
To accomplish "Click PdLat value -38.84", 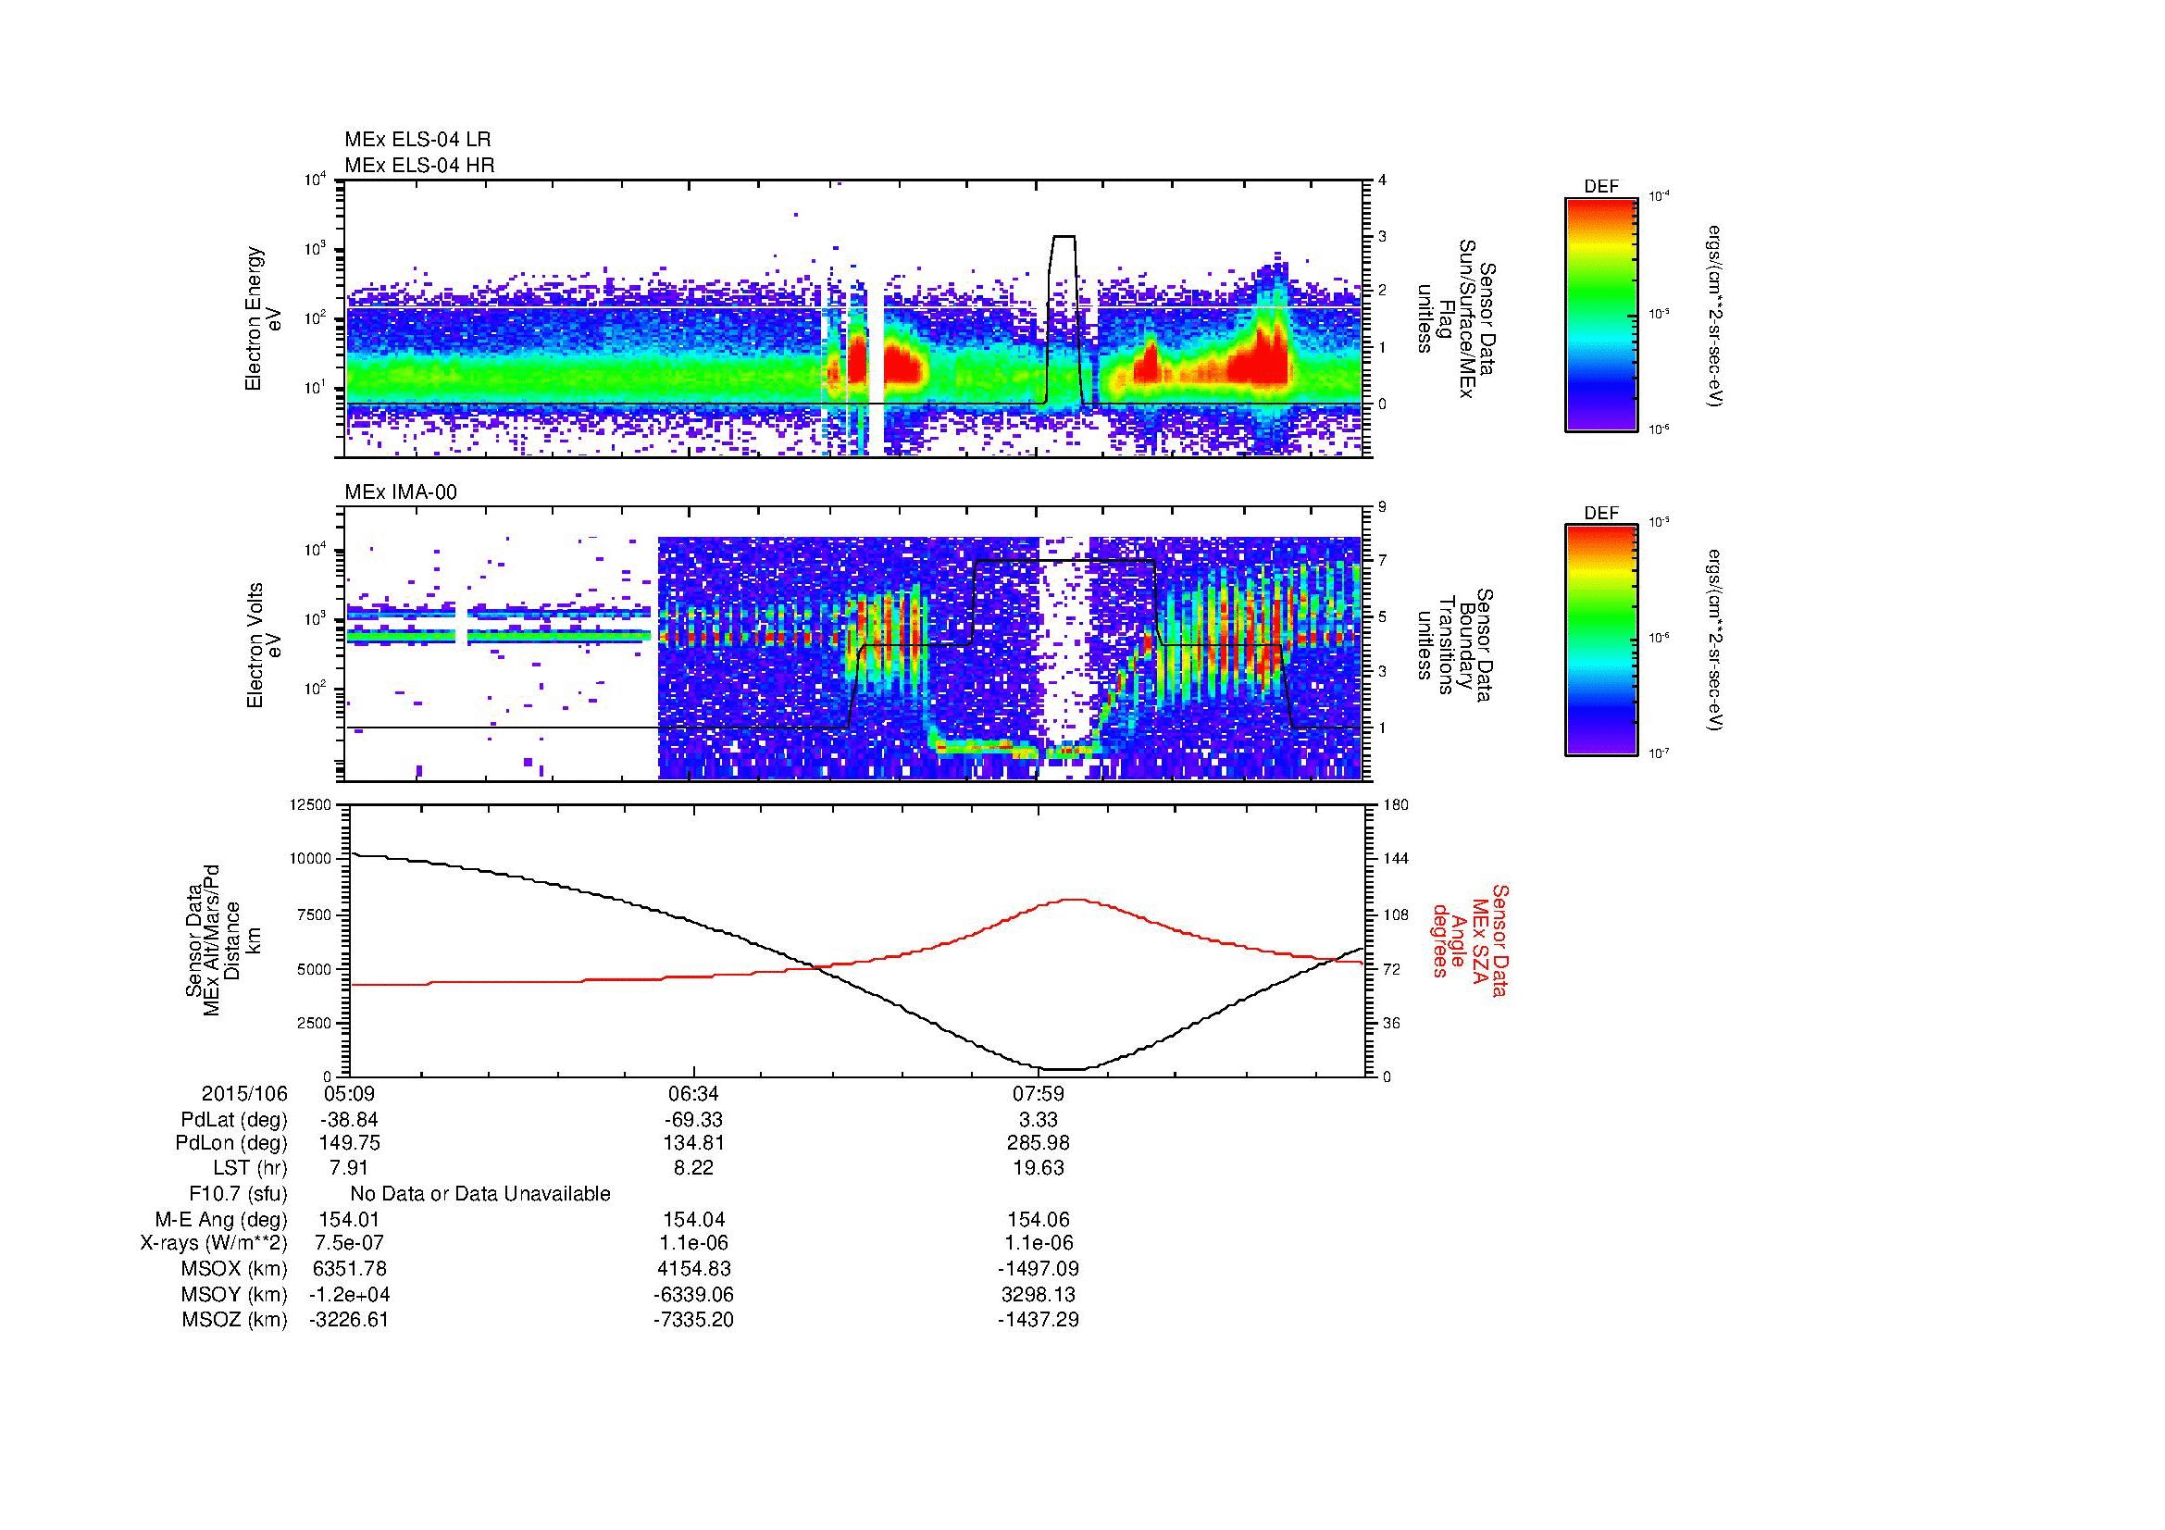I will click(x=349, y=1120).
